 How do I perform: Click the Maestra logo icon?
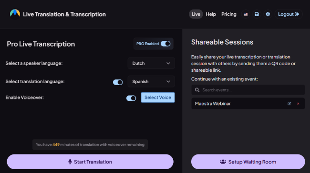15,14
